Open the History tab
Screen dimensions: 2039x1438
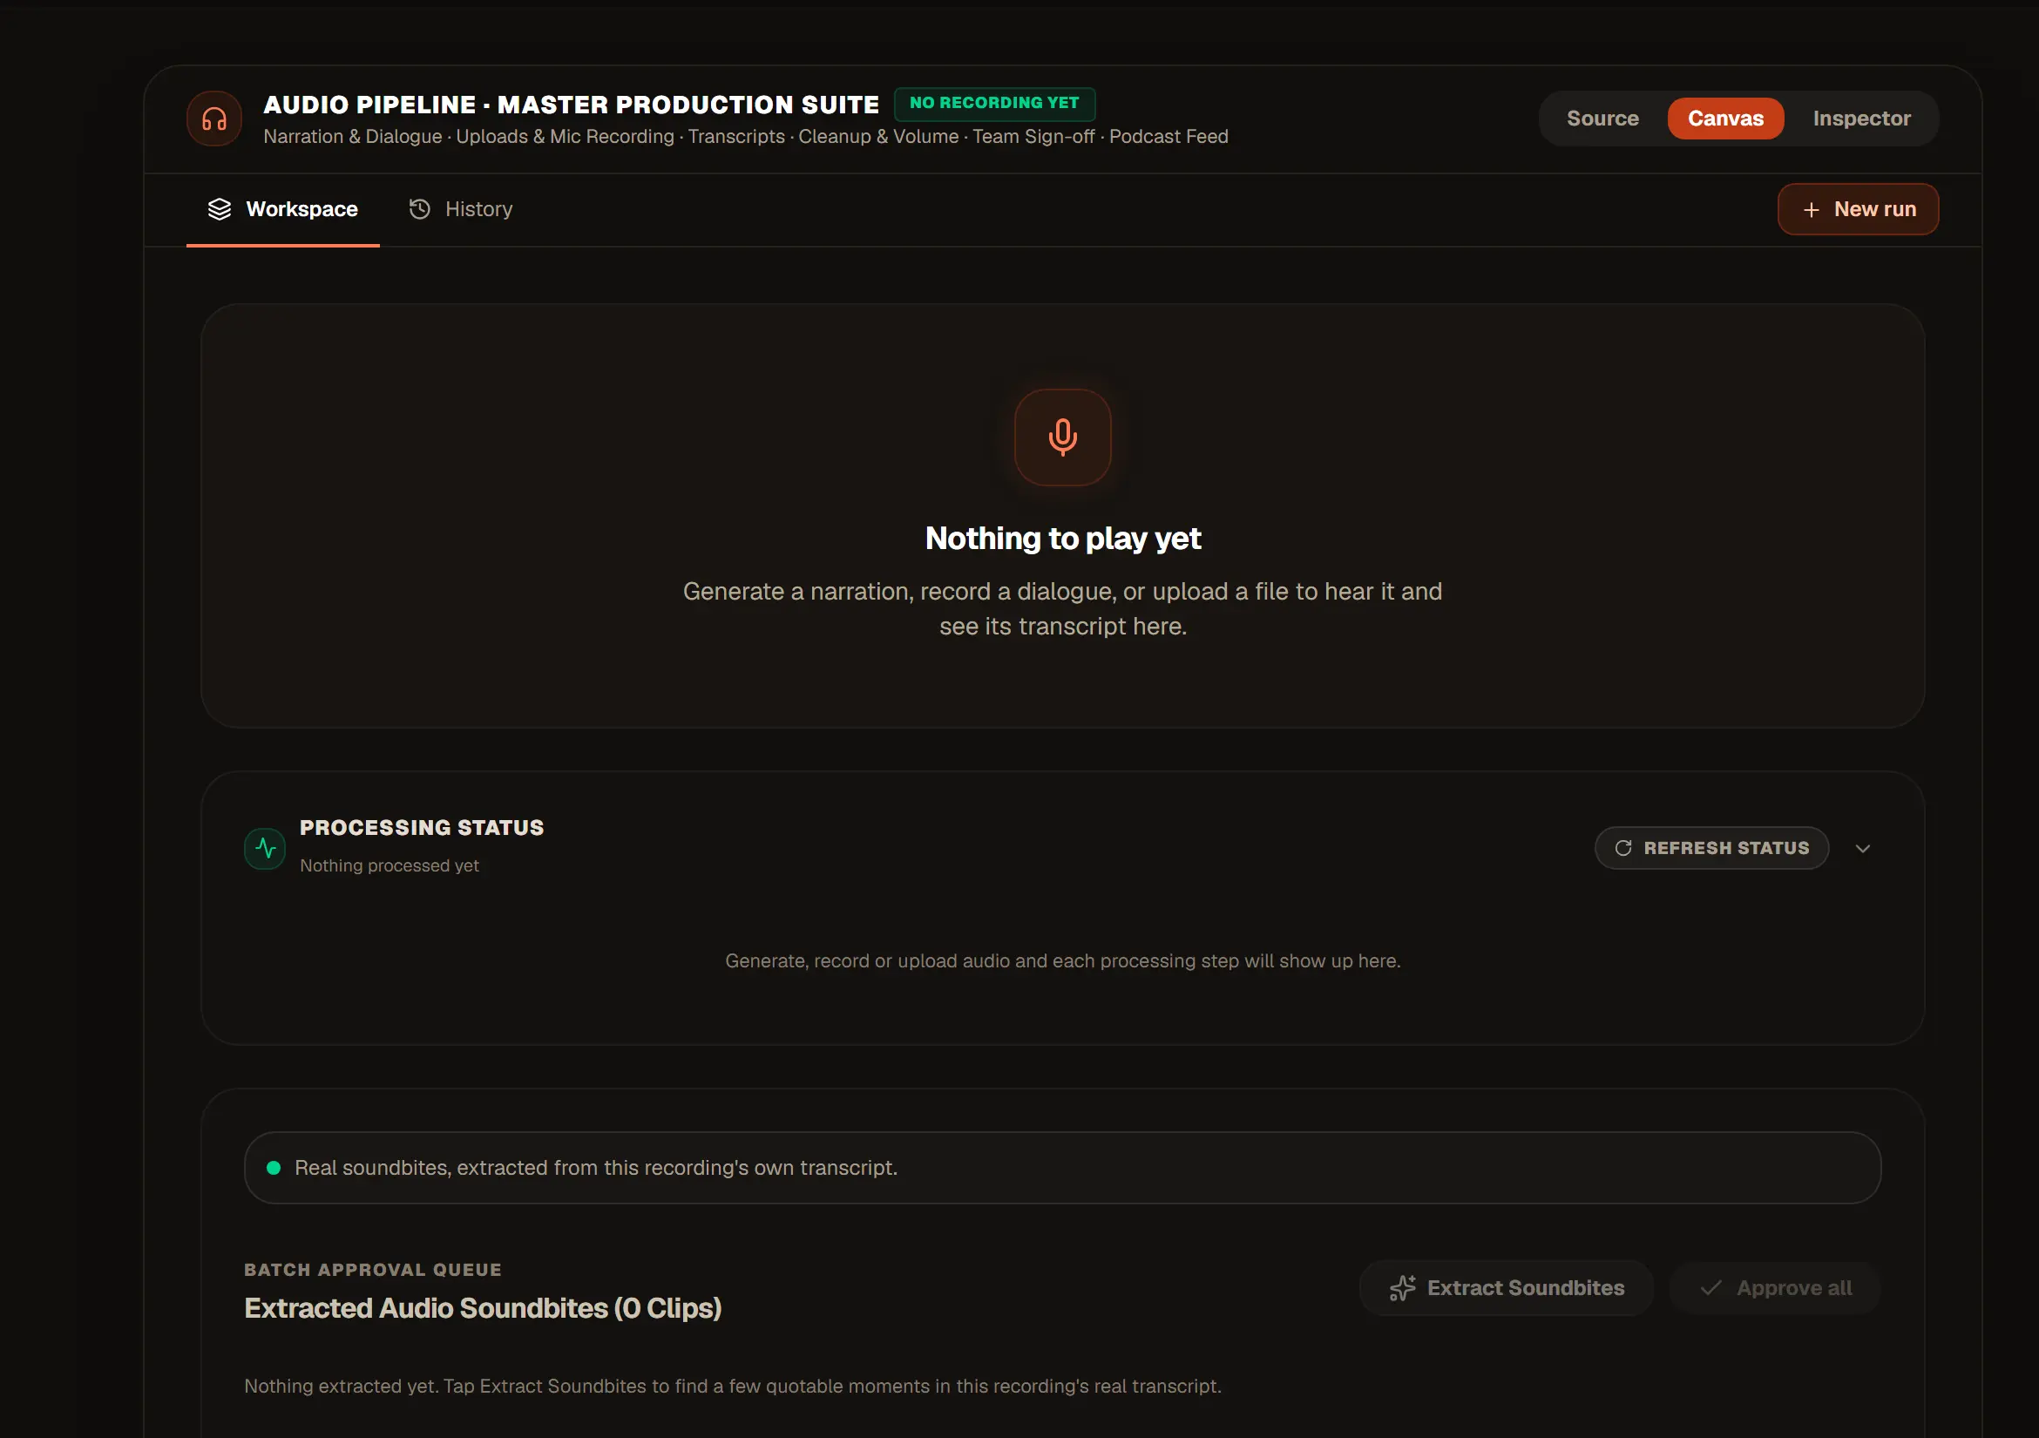[461, 208]
